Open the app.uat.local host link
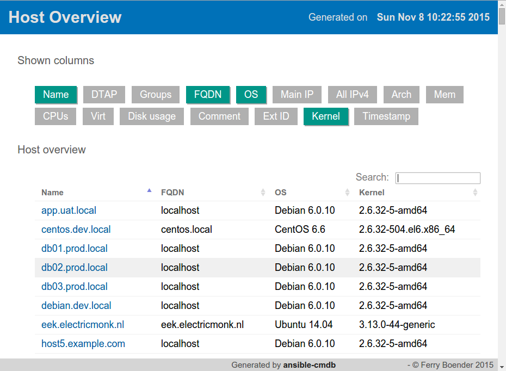Screen dimensions: 506x371 [x=69, y=211]
